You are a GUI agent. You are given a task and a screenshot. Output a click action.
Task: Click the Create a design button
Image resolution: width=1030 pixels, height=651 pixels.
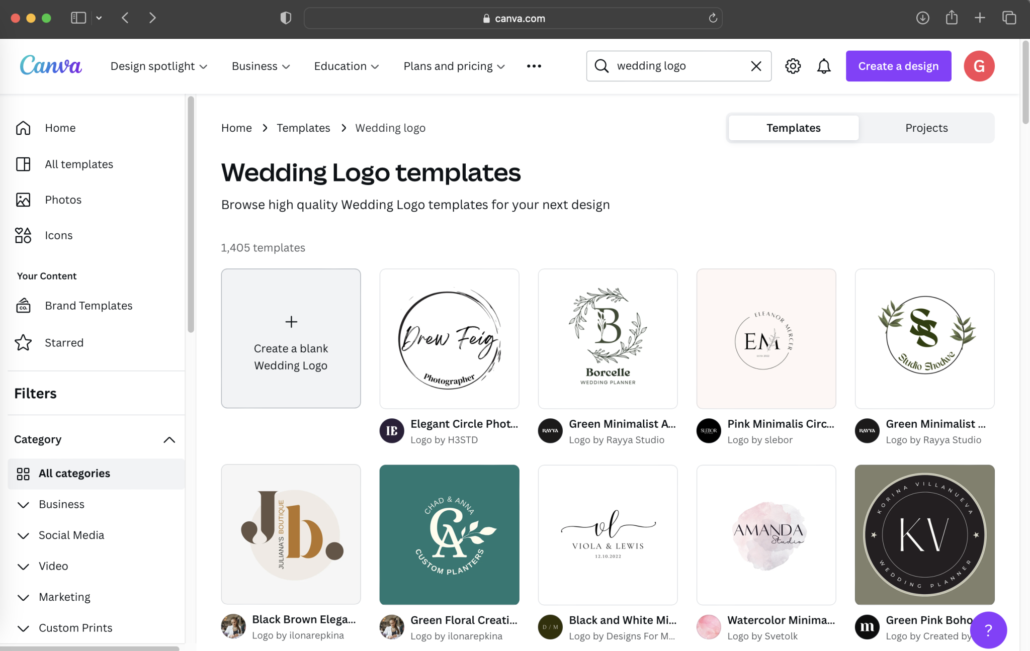click(x=898, y=66)
